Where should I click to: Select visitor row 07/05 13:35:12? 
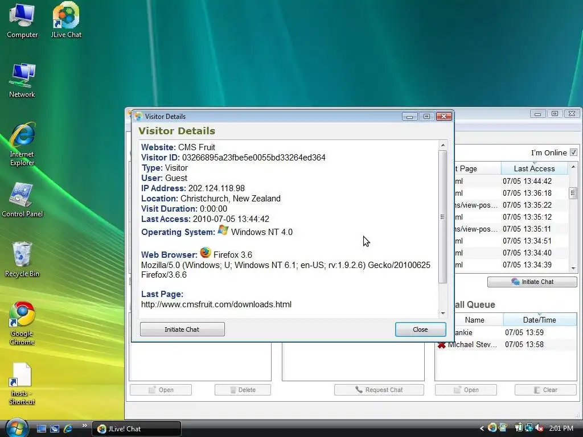[x=512, y=217]
